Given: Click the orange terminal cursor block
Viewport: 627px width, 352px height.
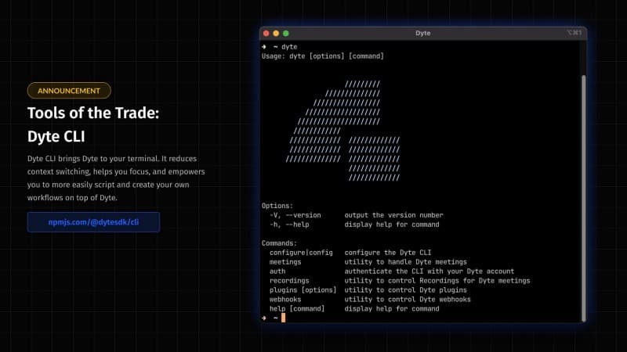Looking at the screenshot, I should 283,318.
